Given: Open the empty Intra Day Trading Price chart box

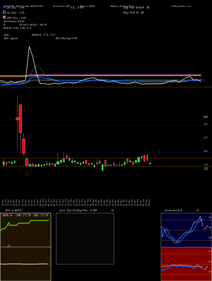Looking at the screenshot, I should [85, 238].
